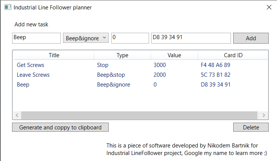Click the task title field containing Beep
The height and width of the screenshot is (161, 277).
tap(36, 38)
